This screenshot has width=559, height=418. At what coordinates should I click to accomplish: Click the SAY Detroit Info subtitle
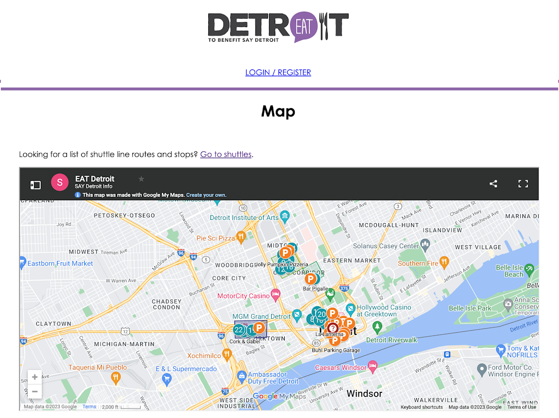(x=93, y=186)
